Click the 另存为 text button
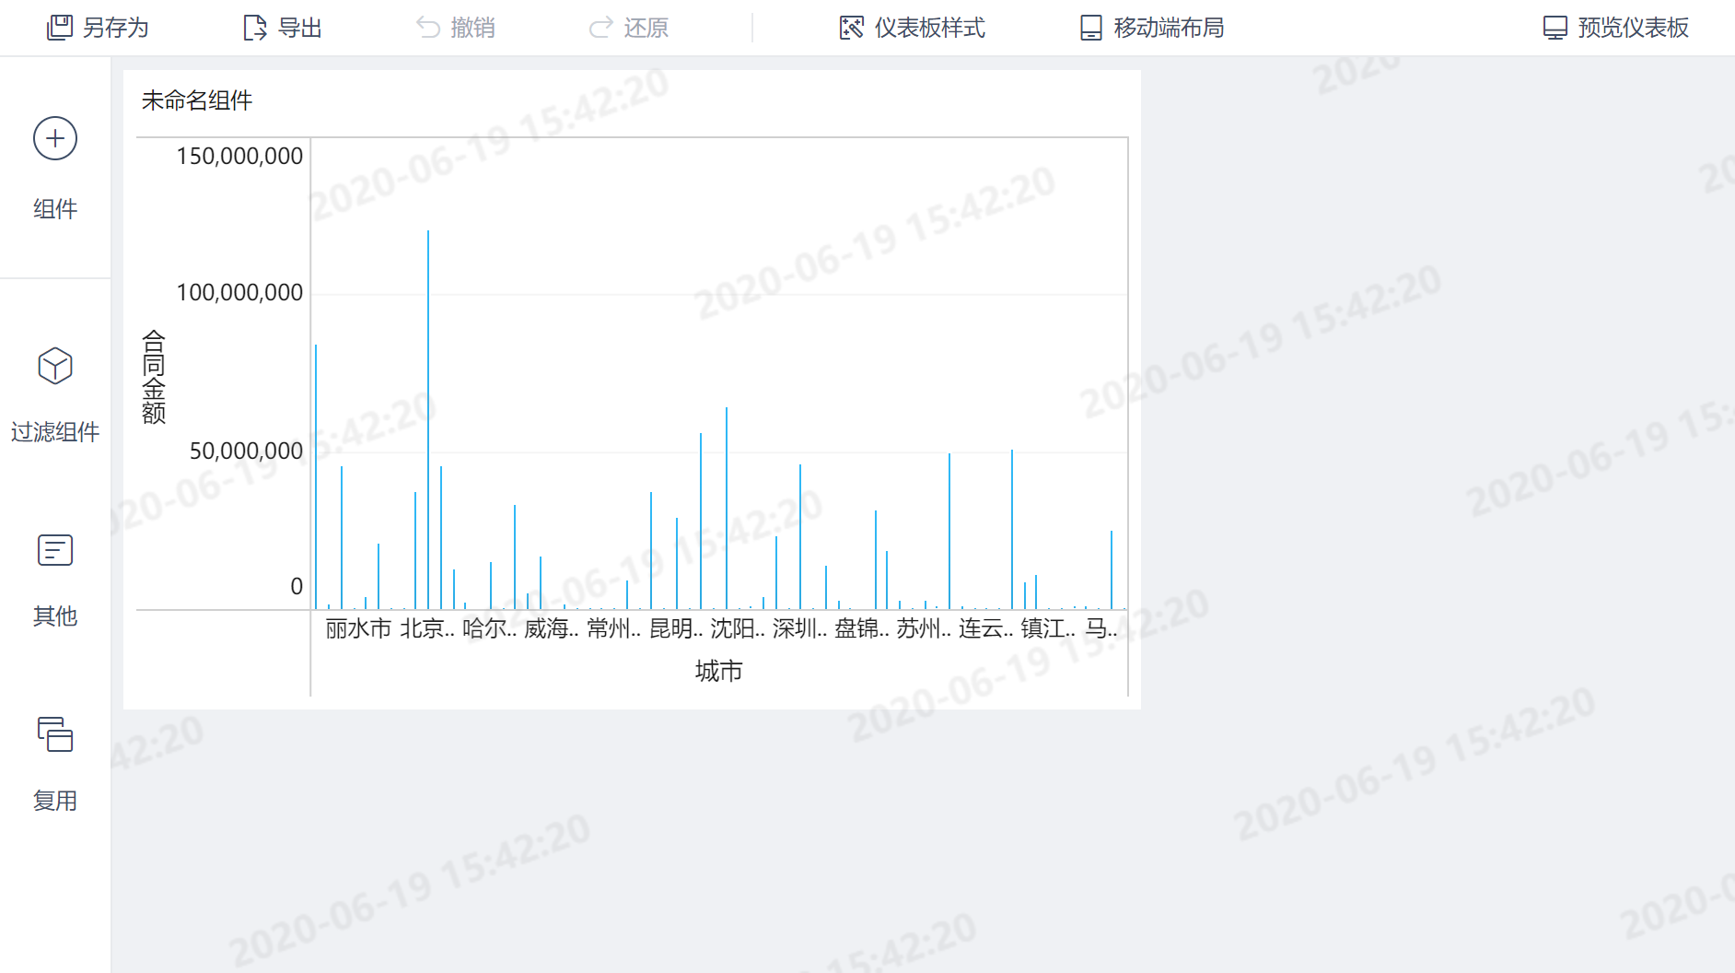1735x973 pixels. [x=116, y=28]
